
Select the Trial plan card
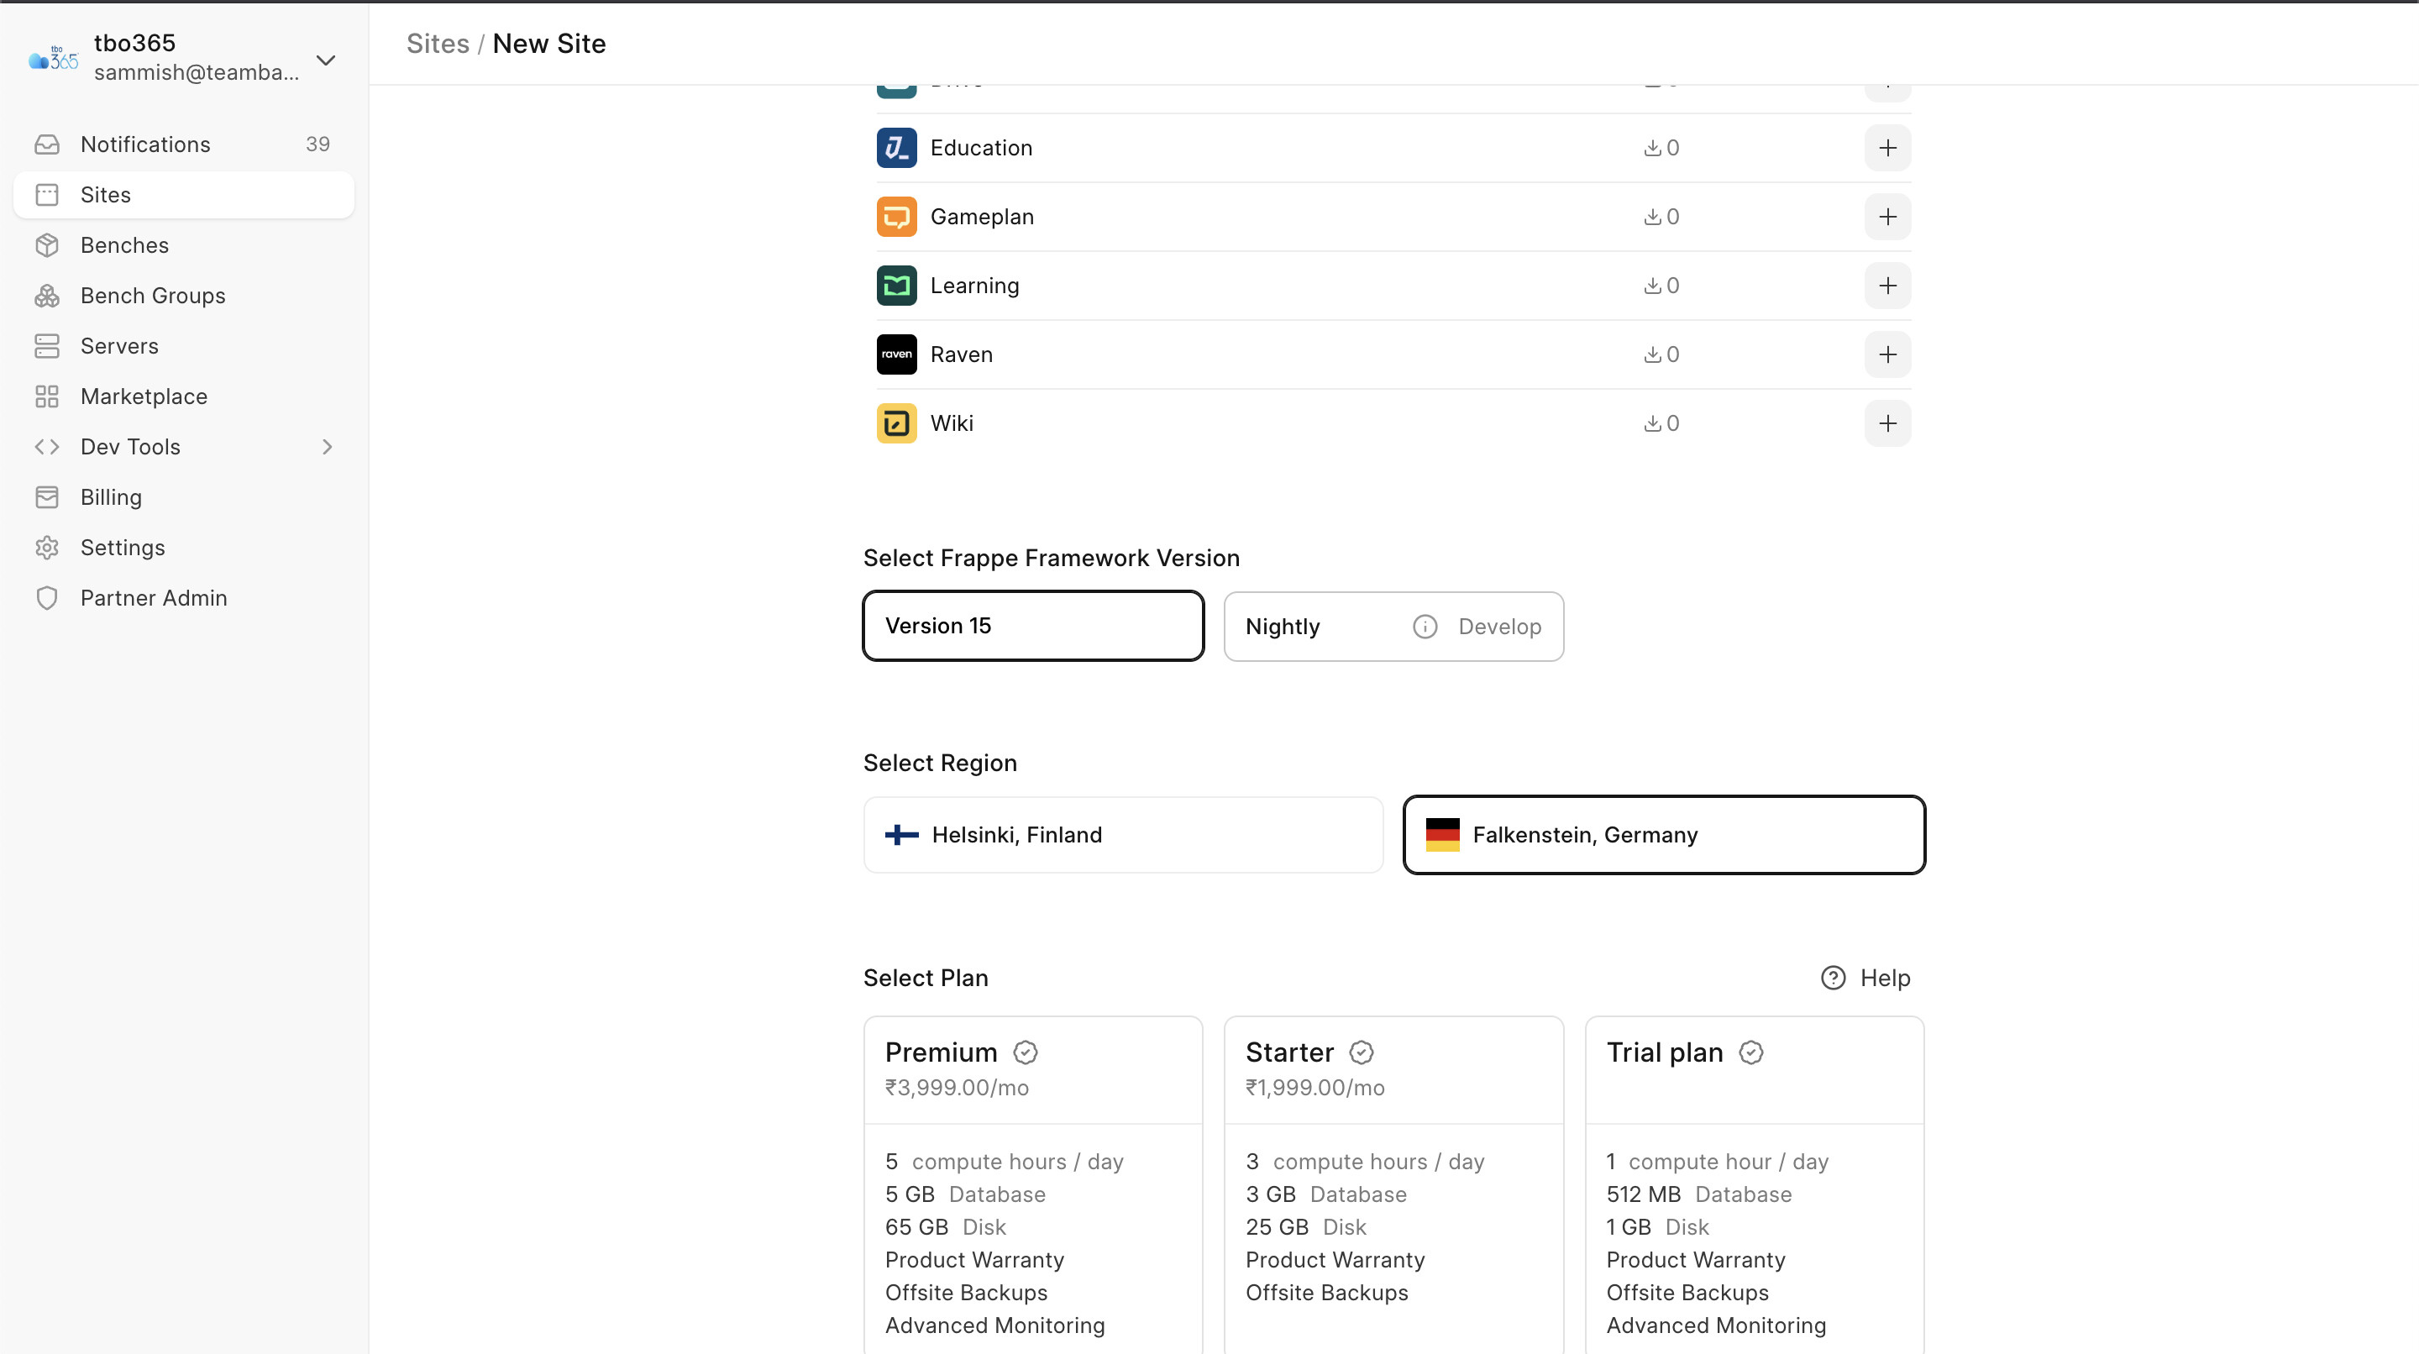pyautogui.click(x=1754, y=1185)
